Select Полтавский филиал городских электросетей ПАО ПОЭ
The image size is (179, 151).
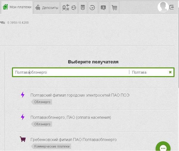click(x=80, y=95)
